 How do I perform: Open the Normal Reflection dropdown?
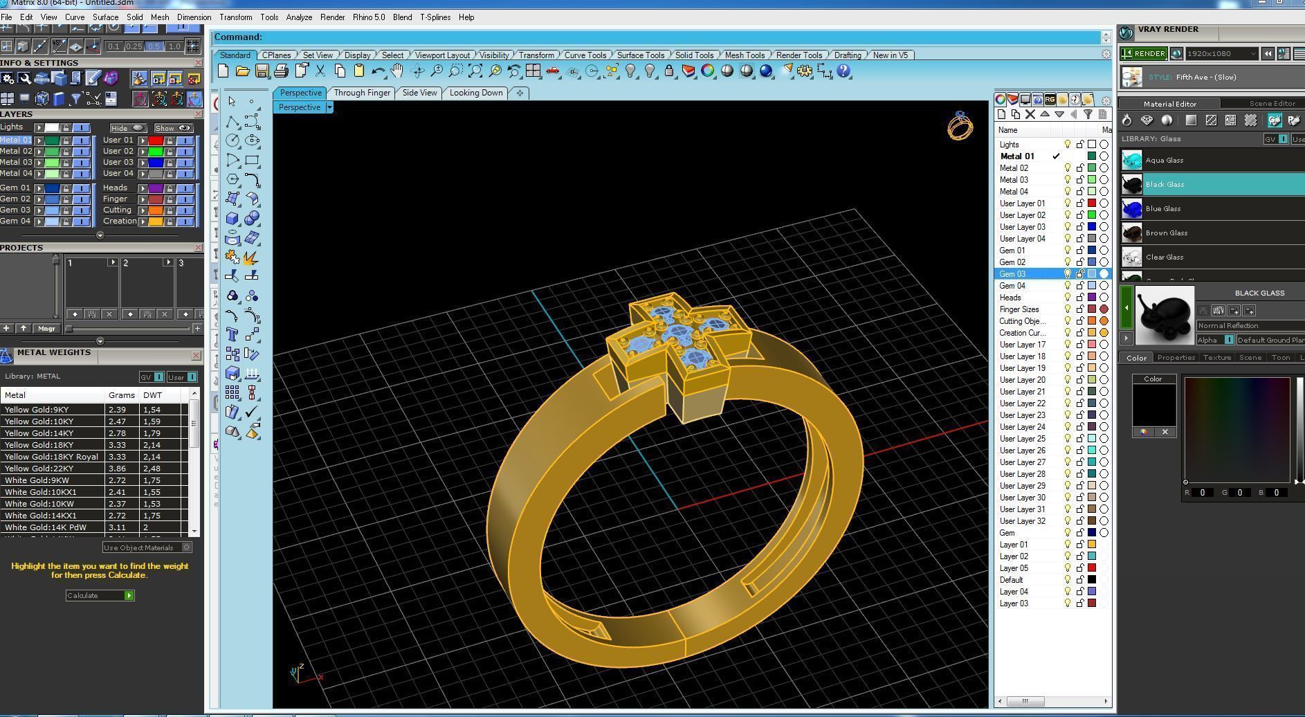pos(1250,325)
